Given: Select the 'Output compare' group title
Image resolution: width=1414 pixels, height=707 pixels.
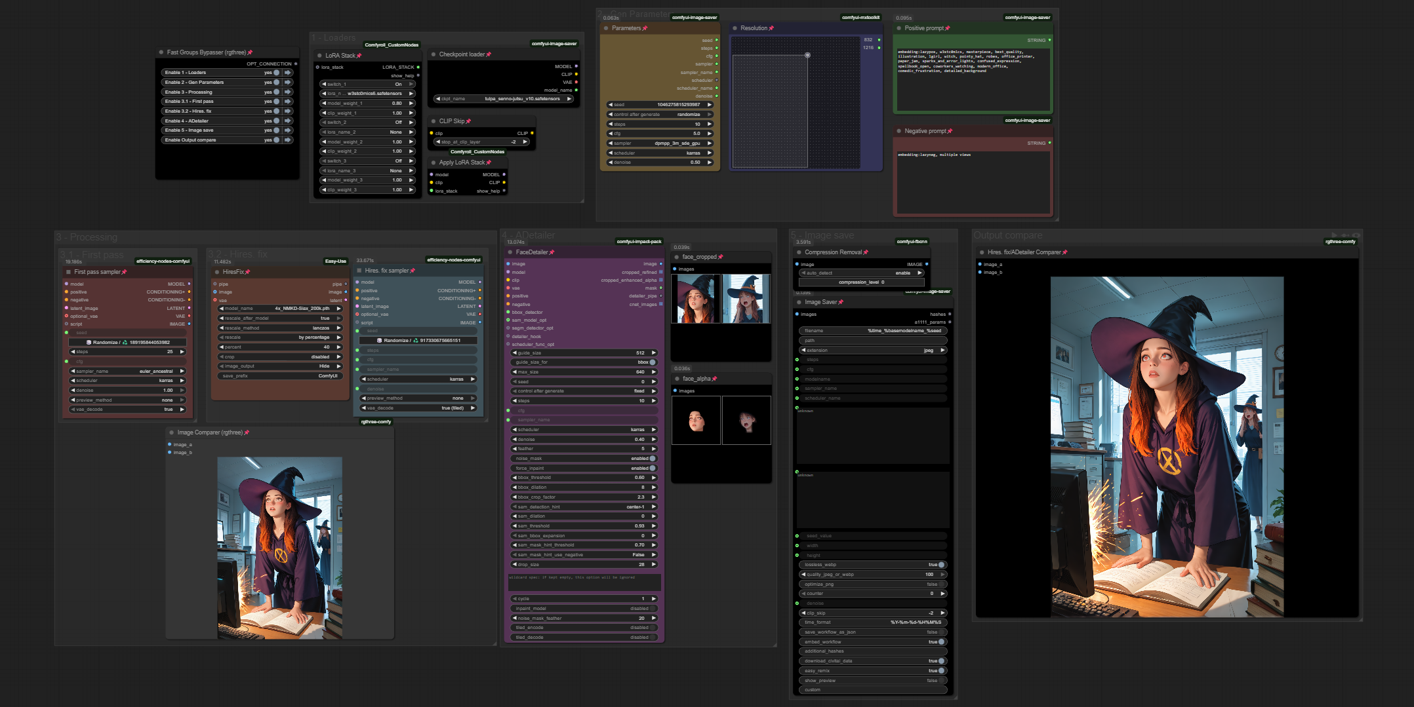Looking at the screenshot, I should (1007, 235).
